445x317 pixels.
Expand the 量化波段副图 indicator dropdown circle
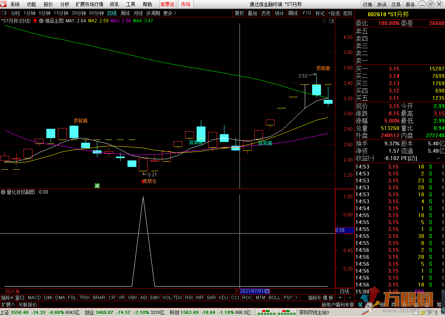coord(3,192)
